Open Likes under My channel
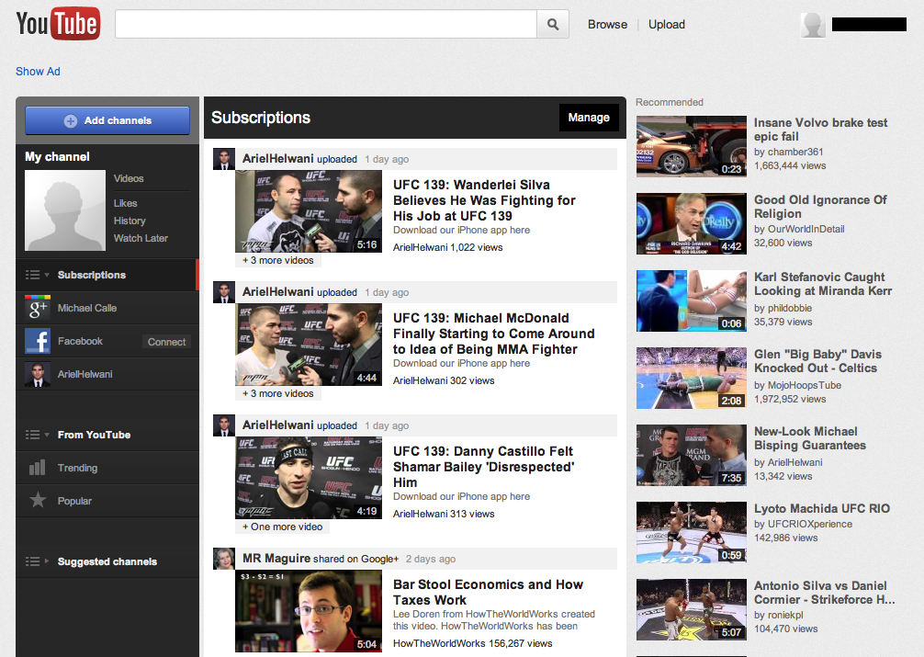924x657 pixels. pos(126,203)
